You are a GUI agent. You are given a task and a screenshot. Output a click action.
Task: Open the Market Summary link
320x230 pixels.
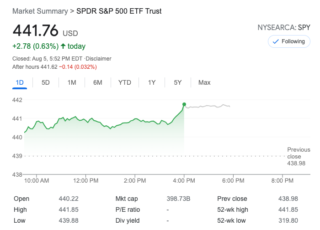coord(40,11)
